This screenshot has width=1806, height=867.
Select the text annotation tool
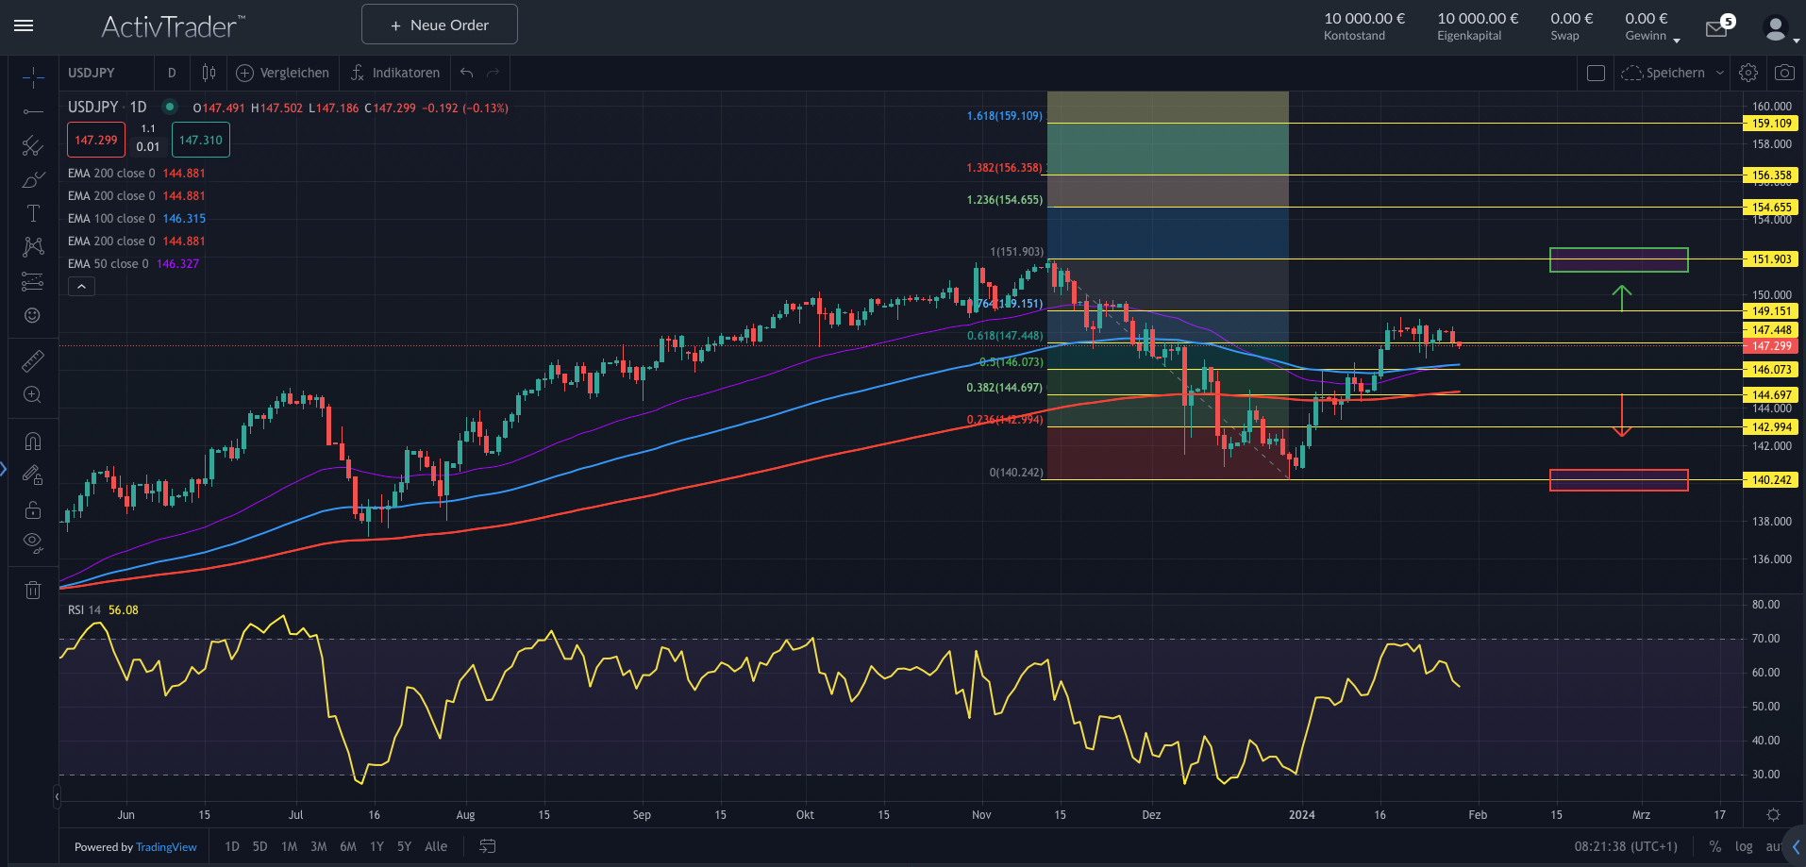(x=33, y=213)
